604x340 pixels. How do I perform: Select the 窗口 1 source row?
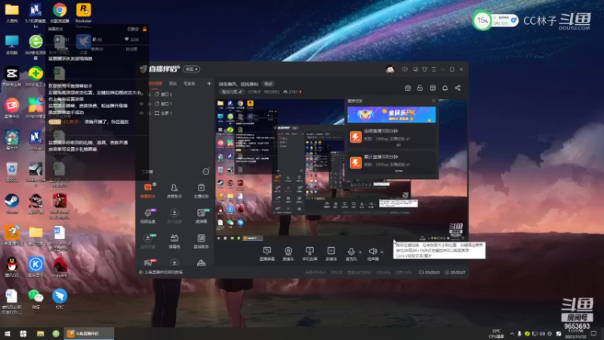point(177,104)
